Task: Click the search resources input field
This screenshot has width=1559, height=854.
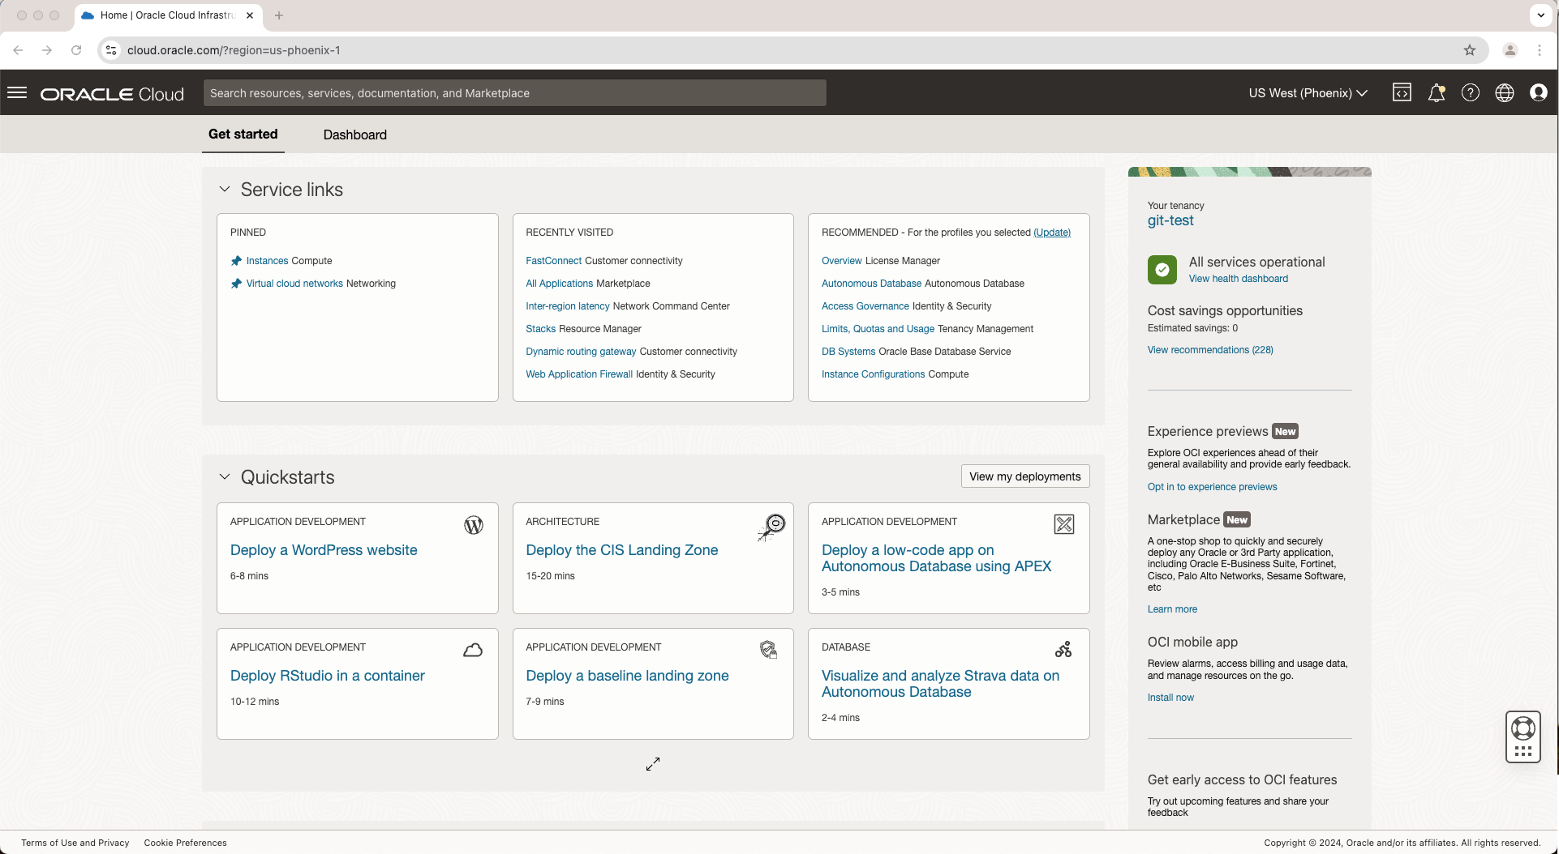Action: tap(514, 93)
